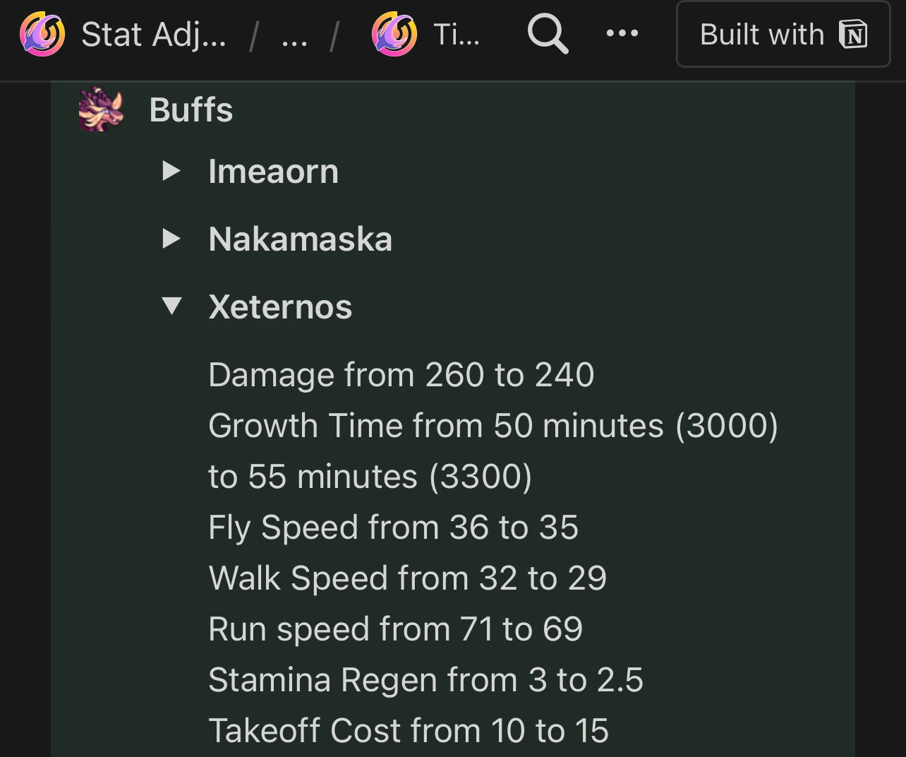Click the Imeaorn title text
The width and height of the screenshot is (906, 757).
click(x=273, y=171)
